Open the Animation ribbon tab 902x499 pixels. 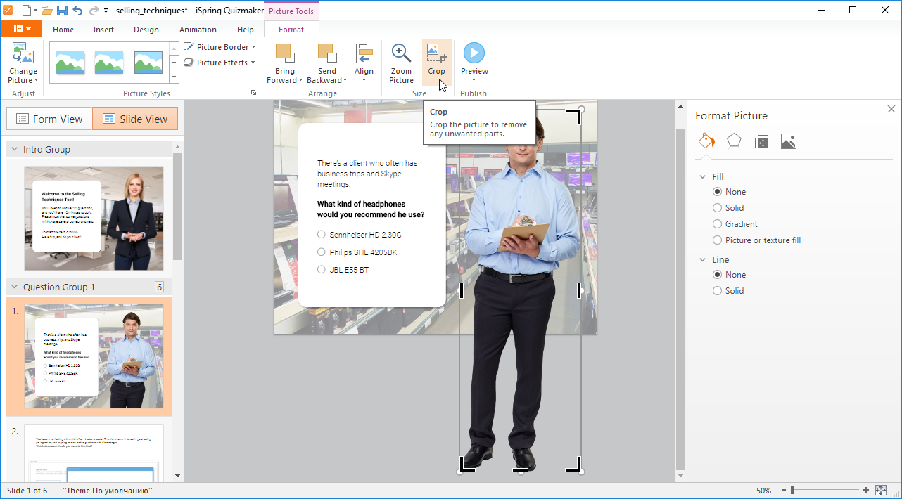click(197, 30)
